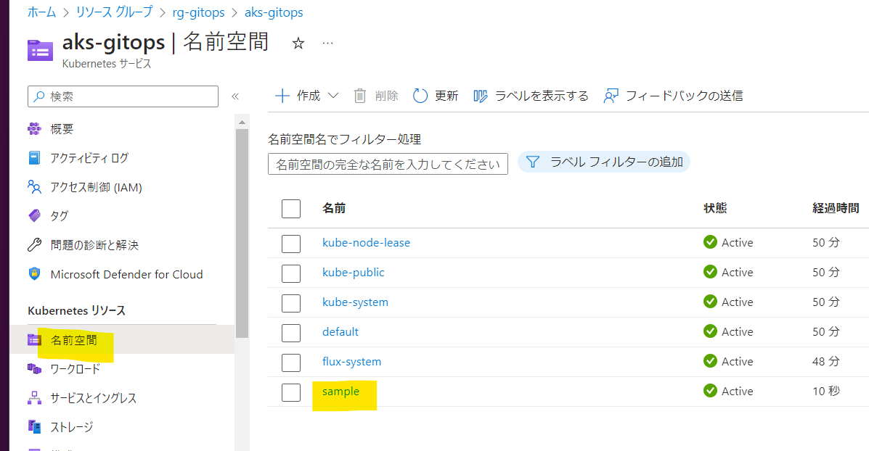
Task: Click the ラベルを表示する icon
Action: [x=480, y=96]
